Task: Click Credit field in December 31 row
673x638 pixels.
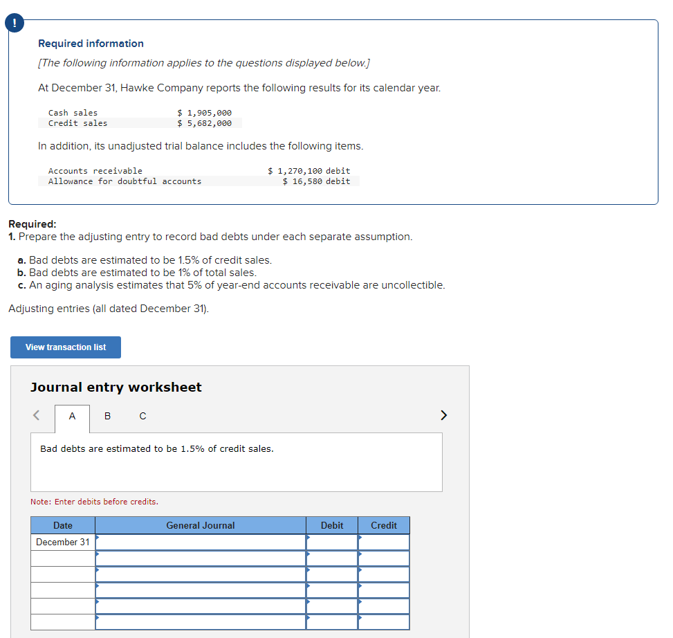Action: tap(384, 543)
